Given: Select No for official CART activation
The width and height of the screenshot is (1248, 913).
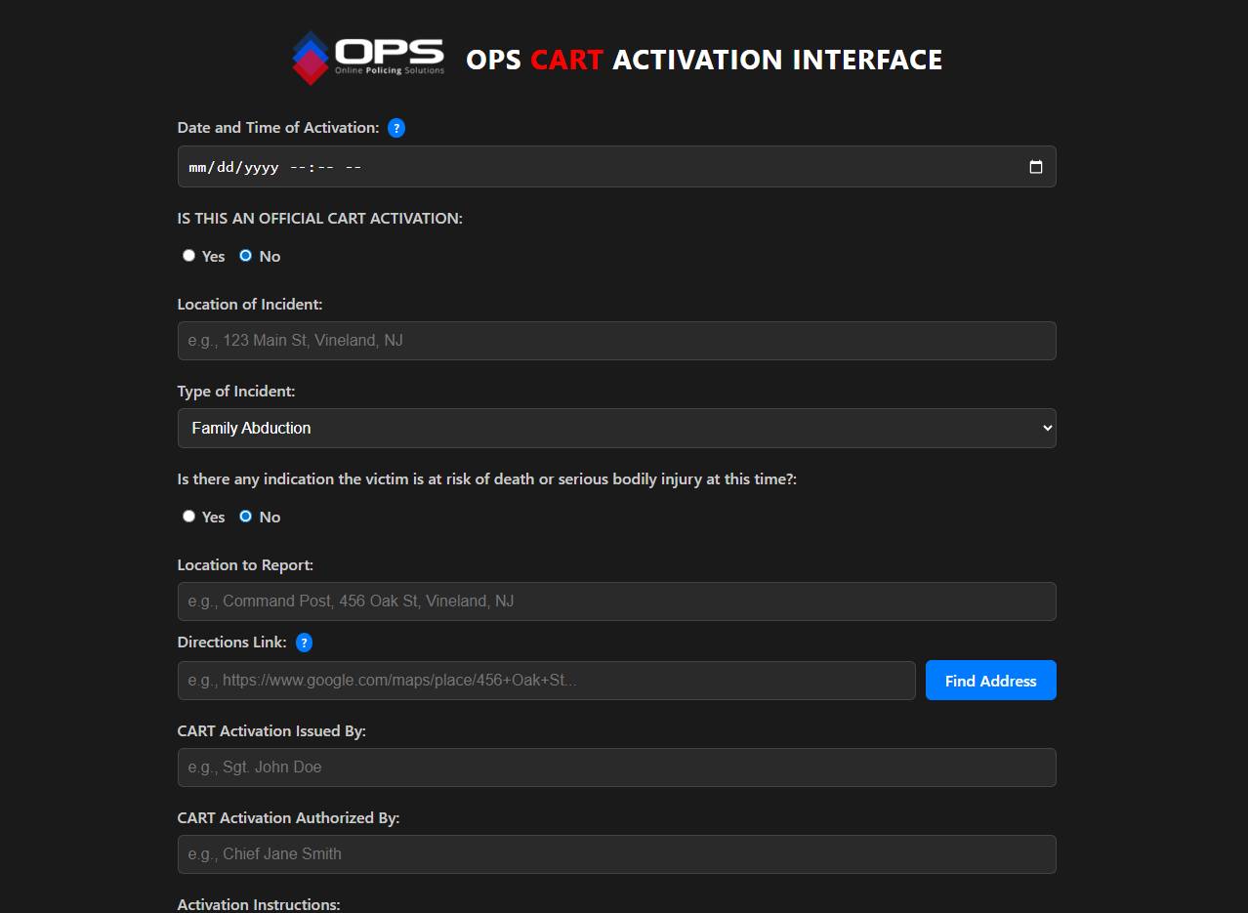Looking at the screenshot, I should (x=246, y=256).
